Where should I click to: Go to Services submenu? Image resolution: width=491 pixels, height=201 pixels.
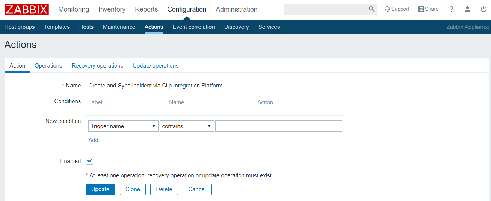coord(269,27)
